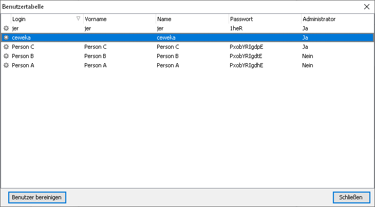Viewport: 375px width, 207px height.
Task: Click Person B in Vorname column
Action: coord(95,56)
